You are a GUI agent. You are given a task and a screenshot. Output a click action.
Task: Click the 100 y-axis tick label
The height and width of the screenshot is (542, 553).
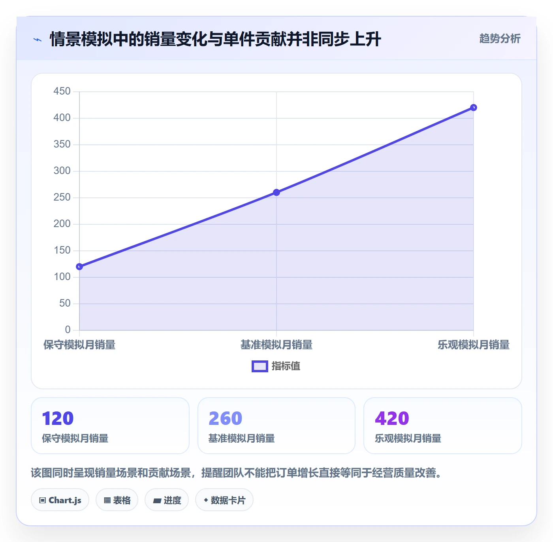[62, 277]
